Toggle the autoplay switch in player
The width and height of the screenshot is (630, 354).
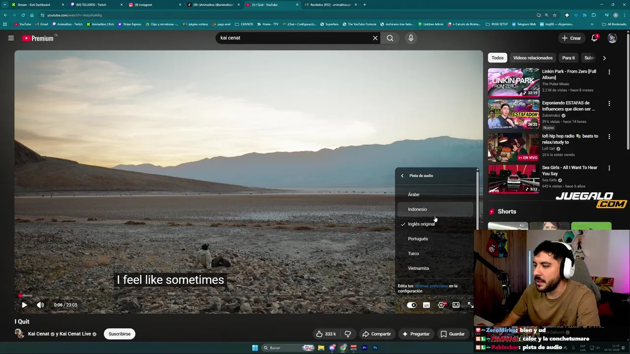click(411, 305)
